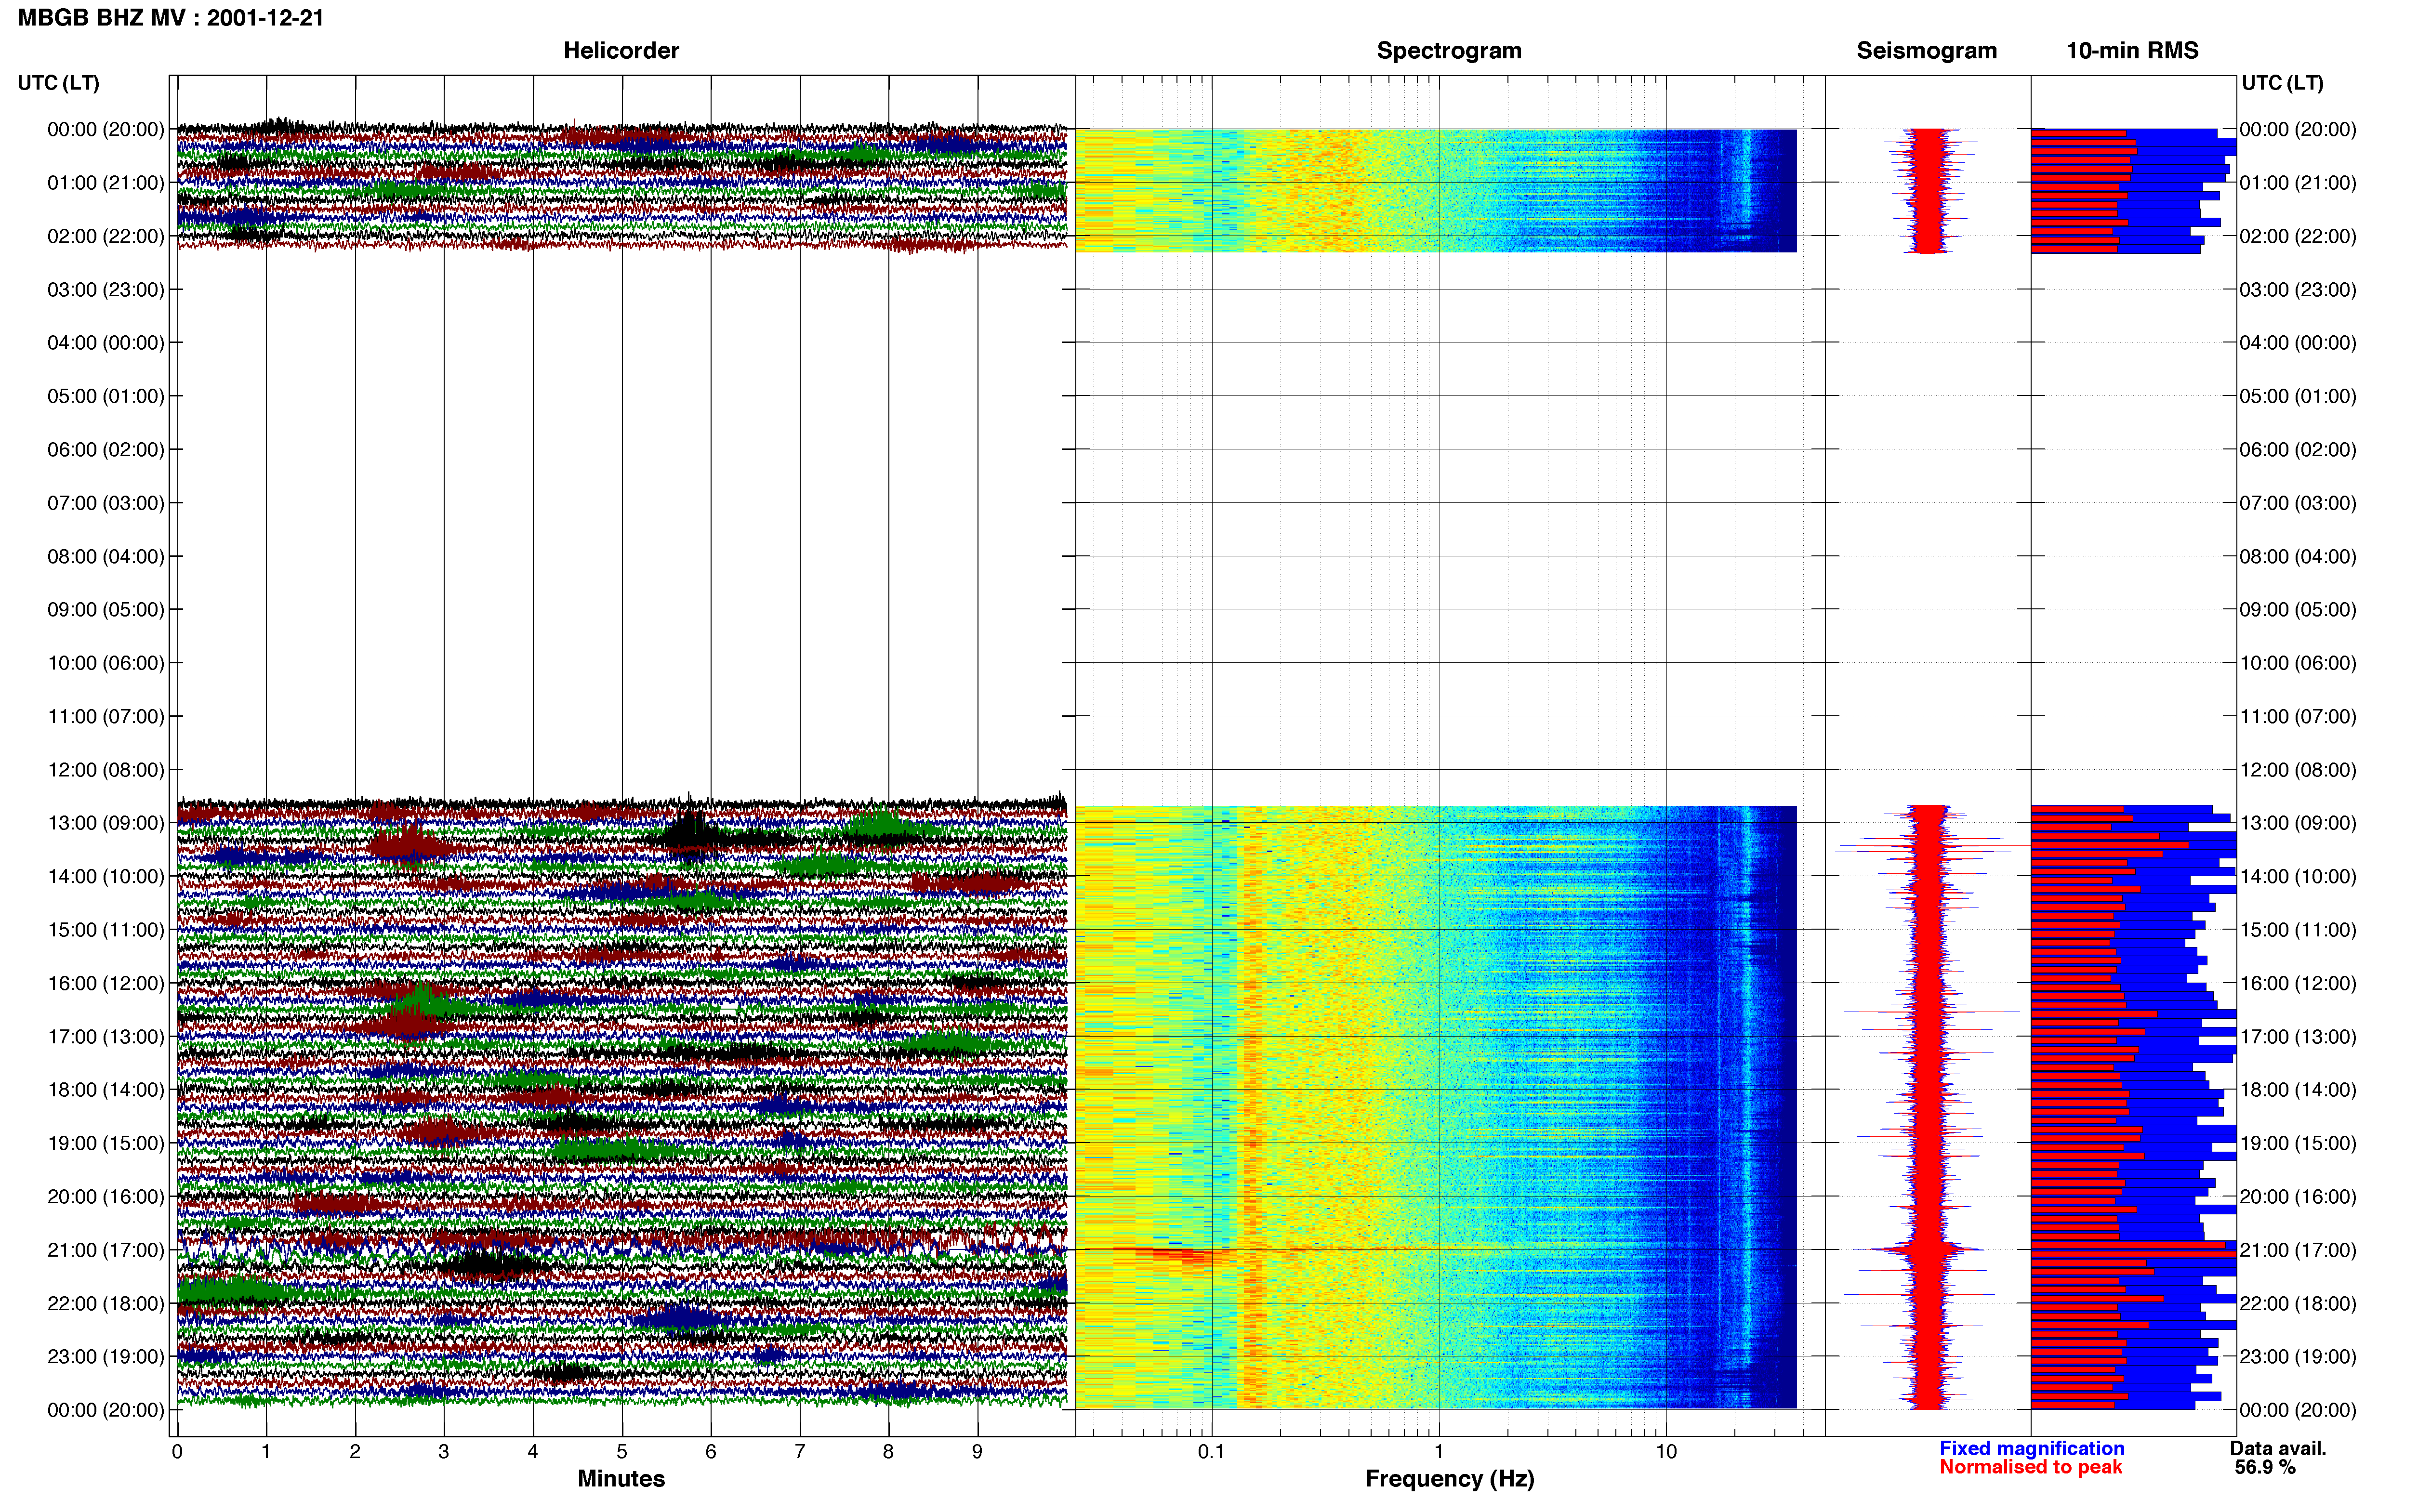Click the left '06:00 (02:00)' time label

[106, 450]
